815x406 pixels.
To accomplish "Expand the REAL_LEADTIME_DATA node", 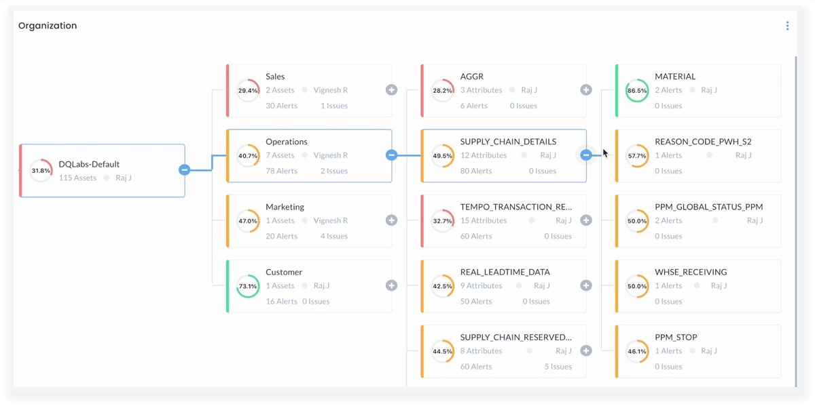I will pos(585,285).
